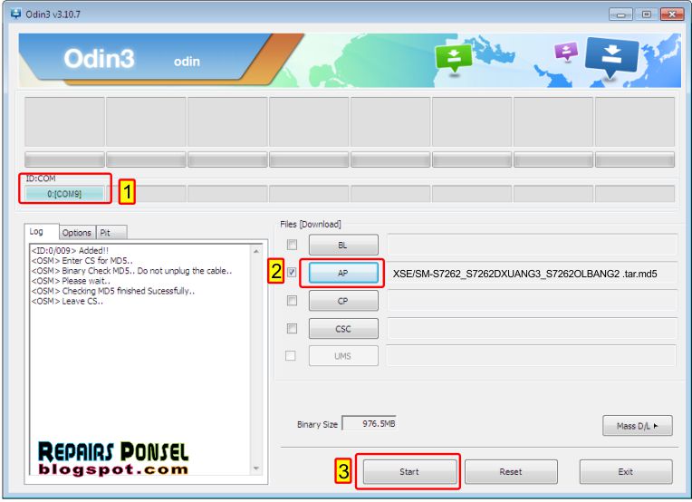Click the log scroll up arrow
692x502 pixels.
[256, 251]
